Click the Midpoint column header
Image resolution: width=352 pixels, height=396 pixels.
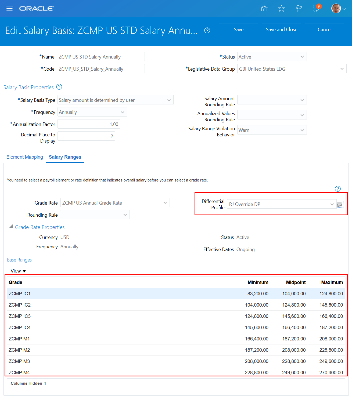(x=296, y=282)
